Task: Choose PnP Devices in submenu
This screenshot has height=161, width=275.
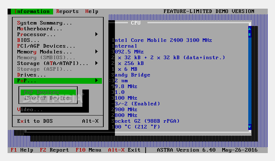Action: pyautogui.click(x=48, y=92)
